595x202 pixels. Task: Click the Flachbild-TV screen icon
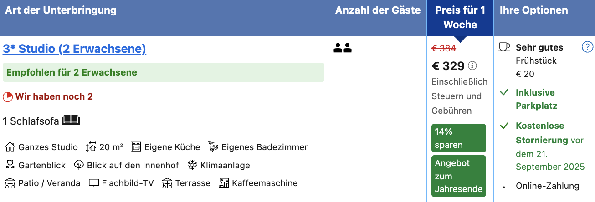tap(94, 183)
